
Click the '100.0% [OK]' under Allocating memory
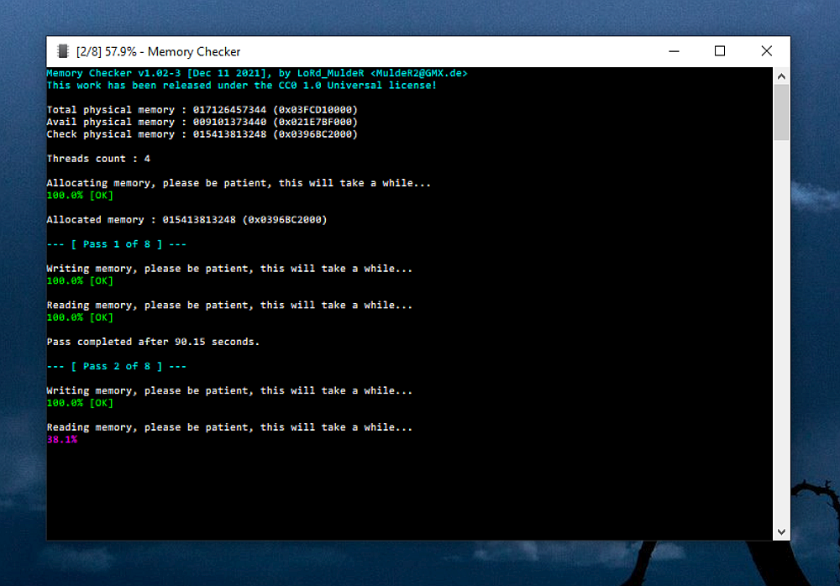(x=80, y=196)
